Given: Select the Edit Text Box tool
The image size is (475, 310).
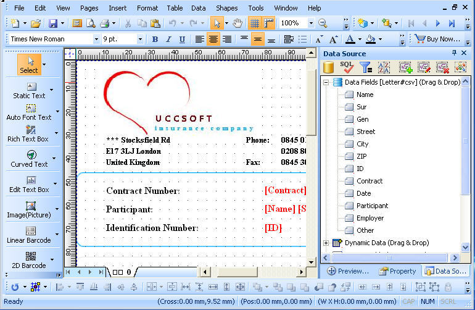Looking at the screenshot, I should 30,185.
